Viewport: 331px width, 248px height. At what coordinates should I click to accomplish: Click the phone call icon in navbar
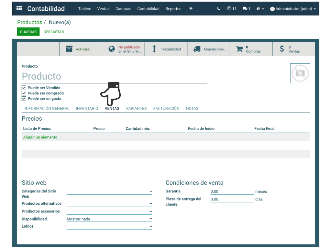point(219,9)
